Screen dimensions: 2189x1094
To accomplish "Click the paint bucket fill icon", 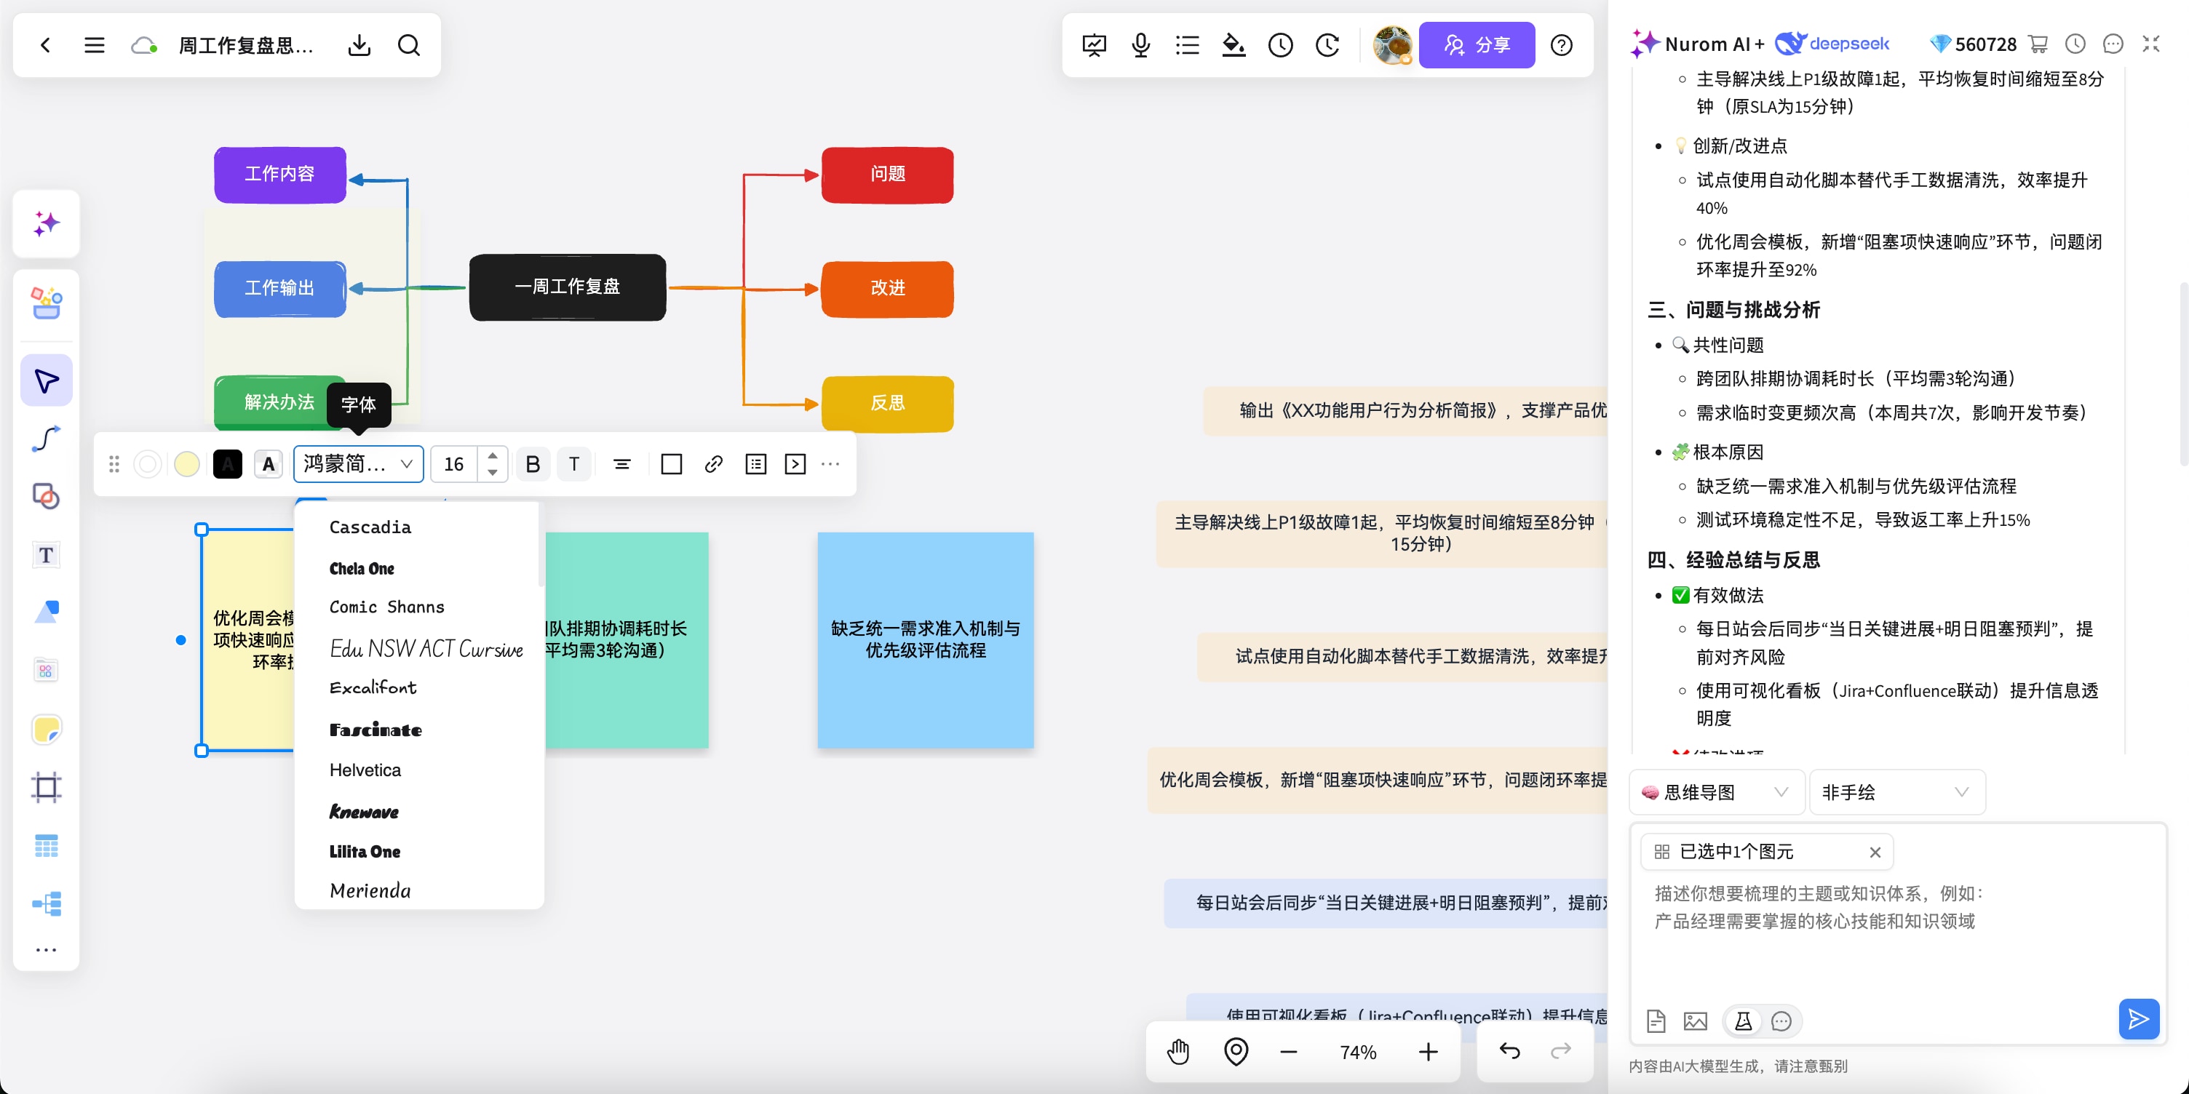I will pyautogui.click(x=1233, y=45).
